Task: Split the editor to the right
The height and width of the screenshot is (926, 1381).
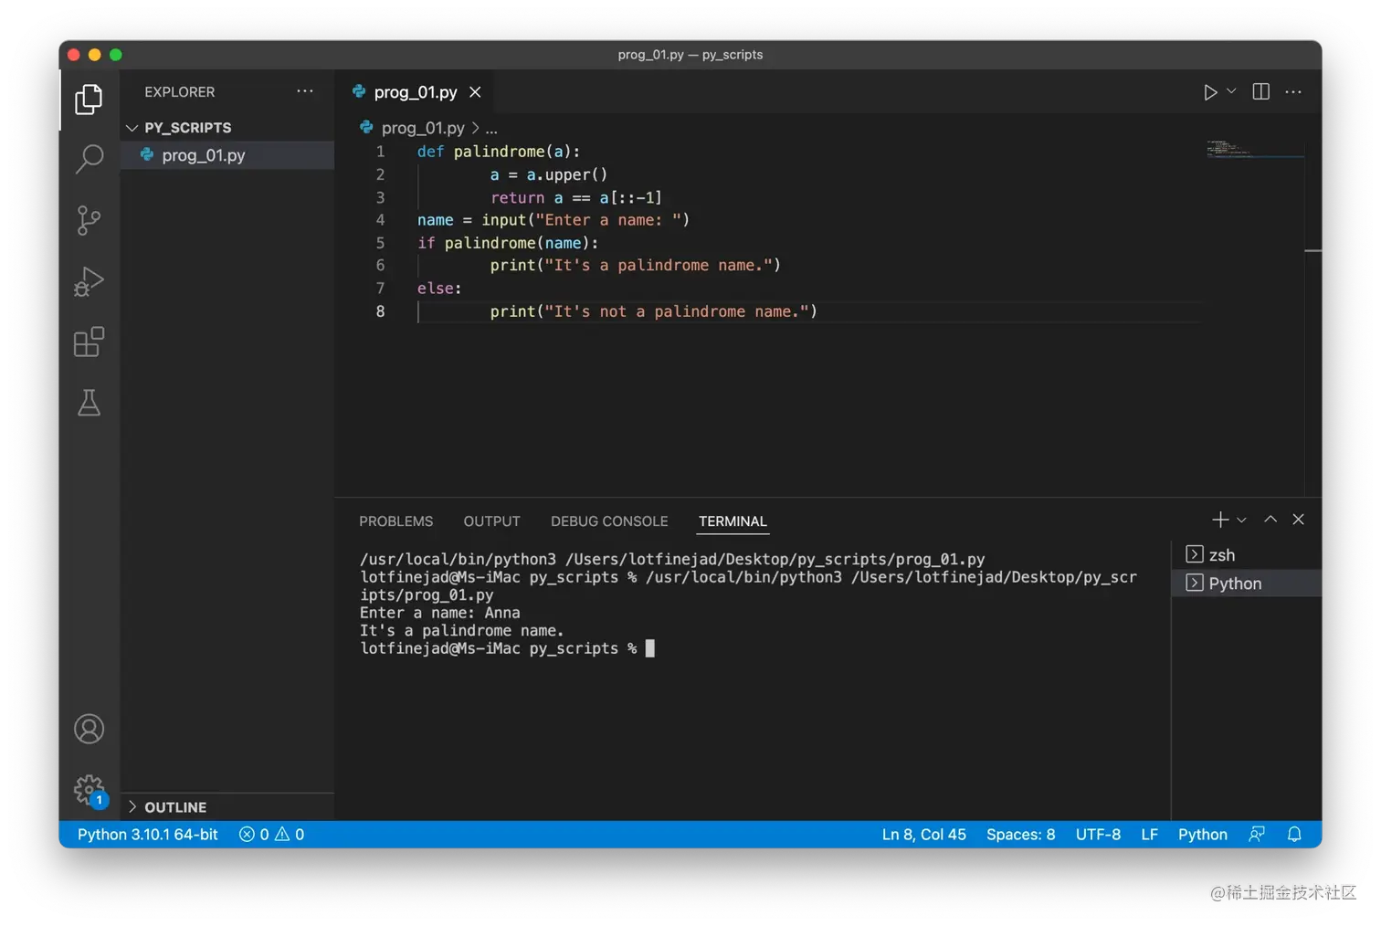Action: coord(1260,91)
